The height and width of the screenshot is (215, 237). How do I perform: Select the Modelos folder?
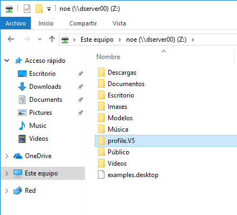coord(120,118)
